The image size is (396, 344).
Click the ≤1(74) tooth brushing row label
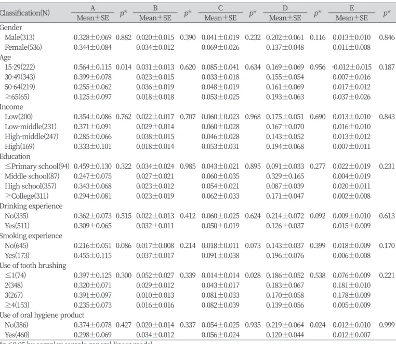pos(16,276)
